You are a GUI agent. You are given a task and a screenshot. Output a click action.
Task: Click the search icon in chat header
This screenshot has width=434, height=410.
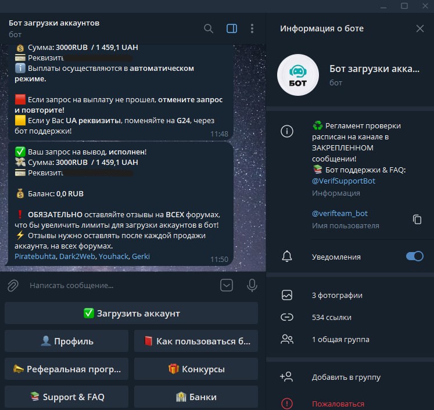click(x=209, y=28)
